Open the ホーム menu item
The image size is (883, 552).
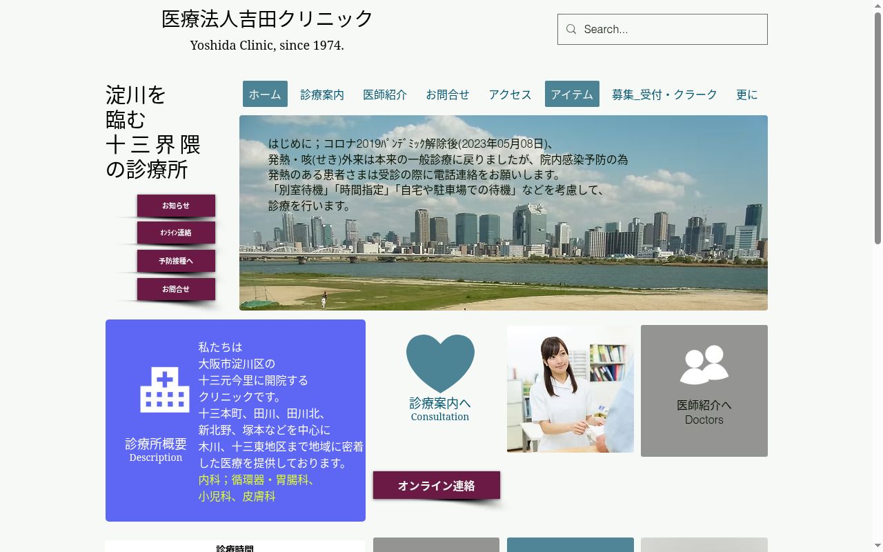[265, 94]
